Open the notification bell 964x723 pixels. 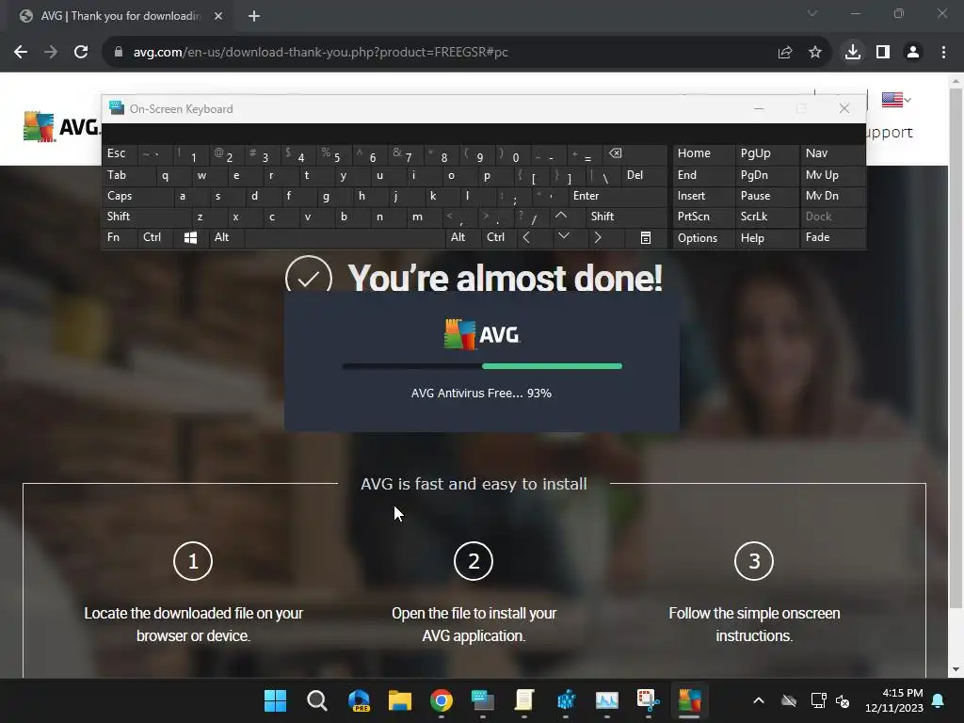point(939,700)
